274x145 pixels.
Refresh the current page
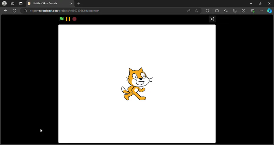[x=15, y=11]
